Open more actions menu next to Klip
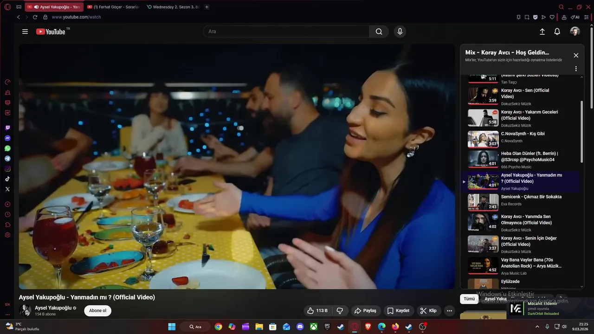Viewport: 594px width, 334px height. 449,311
